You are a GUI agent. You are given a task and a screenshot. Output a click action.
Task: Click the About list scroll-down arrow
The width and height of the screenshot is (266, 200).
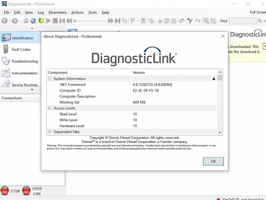[220, 132]
